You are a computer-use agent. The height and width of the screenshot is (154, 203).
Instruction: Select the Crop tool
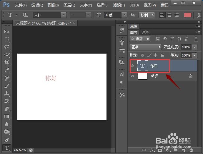[x=7, y=62]
